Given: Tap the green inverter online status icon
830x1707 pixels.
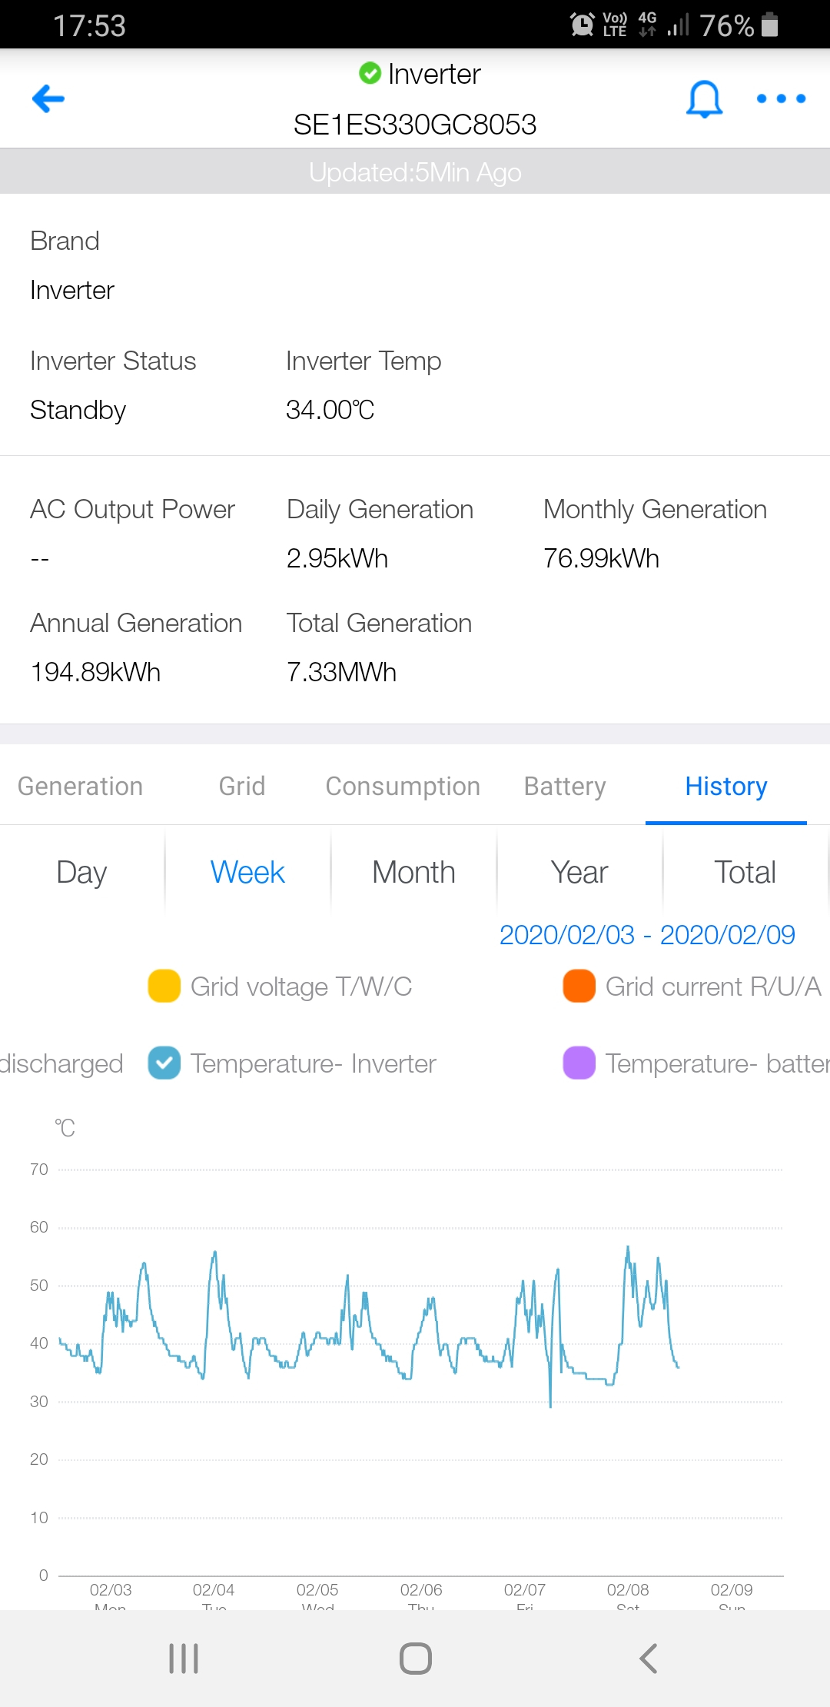Looking at the screenshot, I should tap(370, 74).
